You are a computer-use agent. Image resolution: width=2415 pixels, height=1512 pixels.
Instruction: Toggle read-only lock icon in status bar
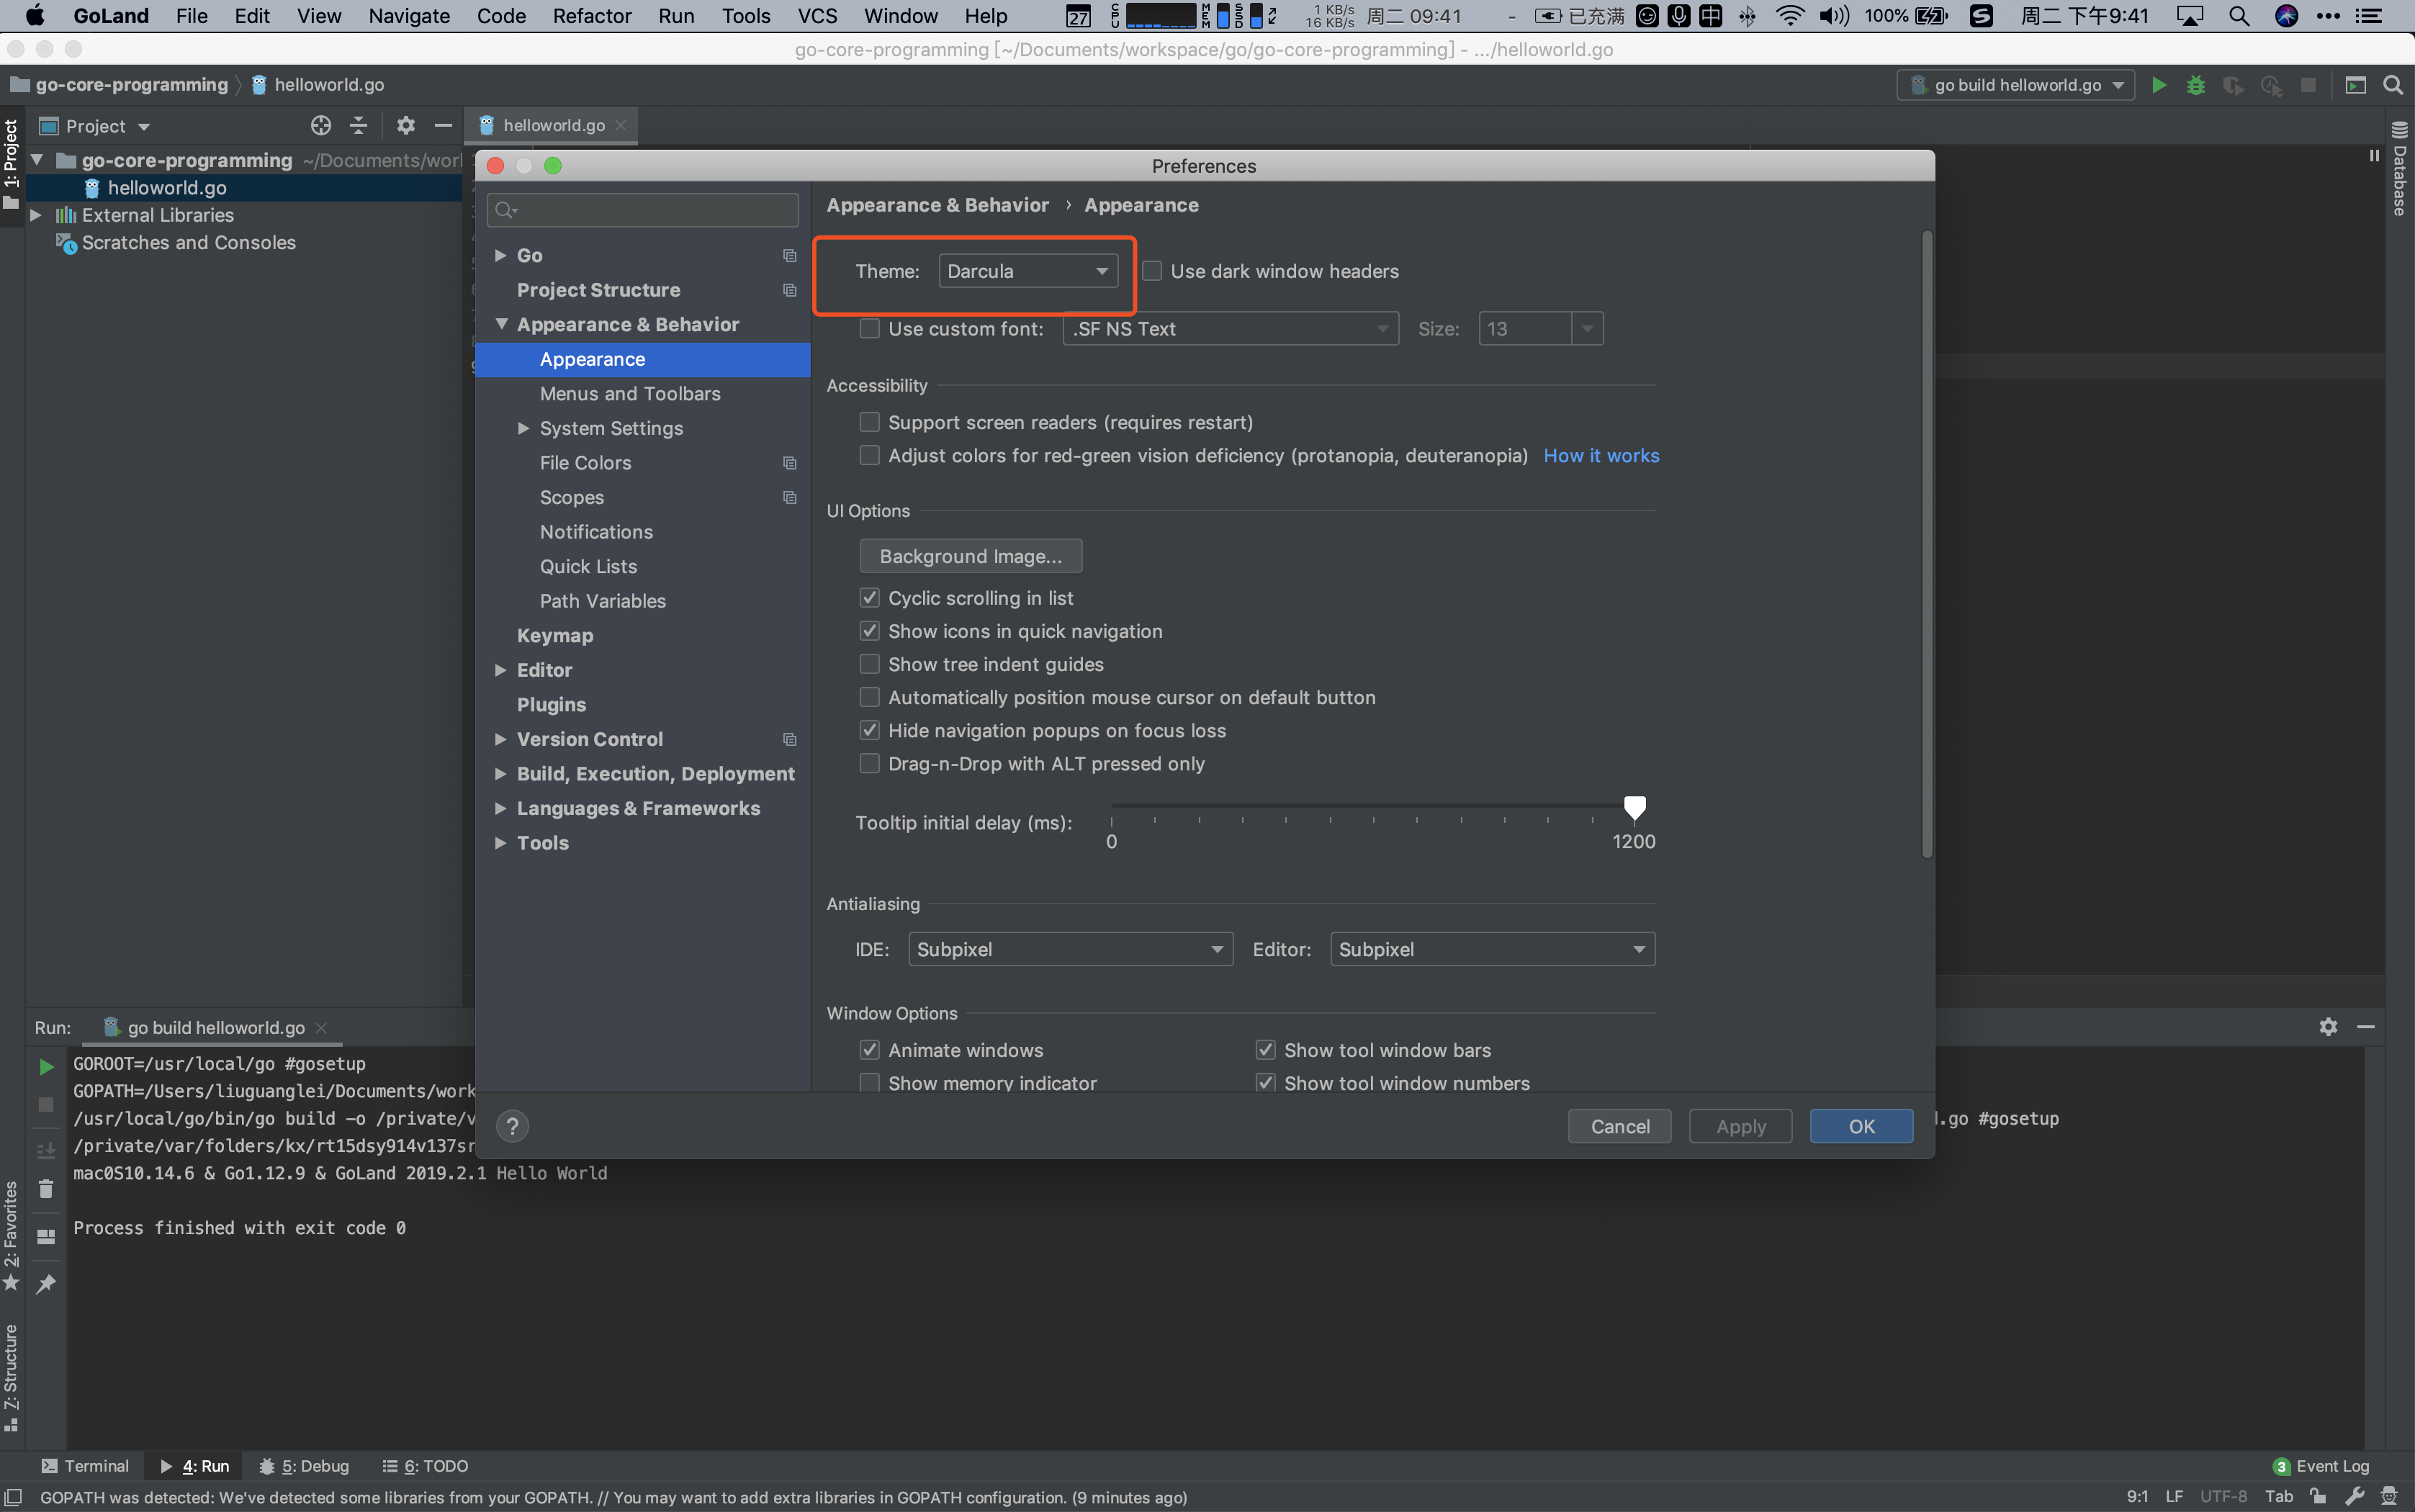click(2319, 1497)
